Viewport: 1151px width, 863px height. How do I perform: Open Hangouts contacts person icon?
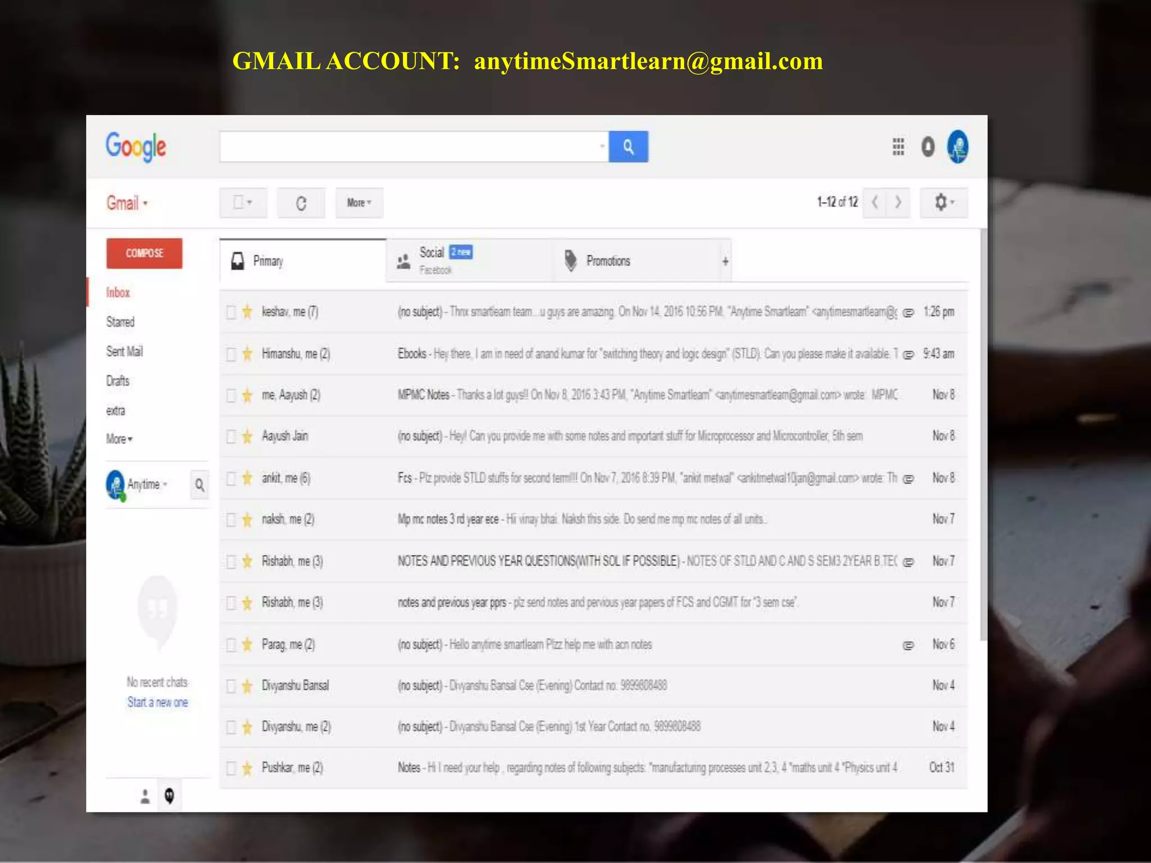(x=146, y=796)
